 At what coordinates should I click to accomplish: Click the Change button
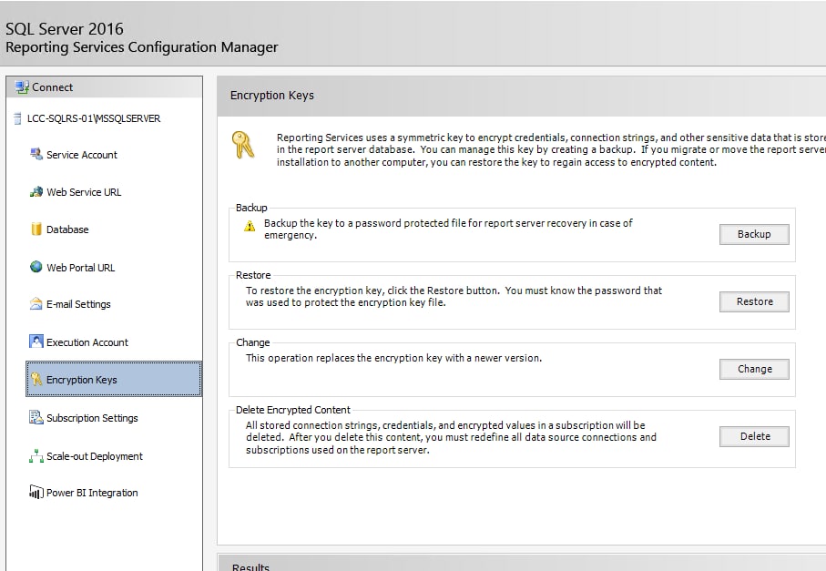point(754,369)
